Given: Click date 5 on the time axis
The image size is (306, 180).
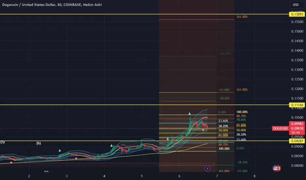Looking at the screenshot, I should [x=142, y=176].
